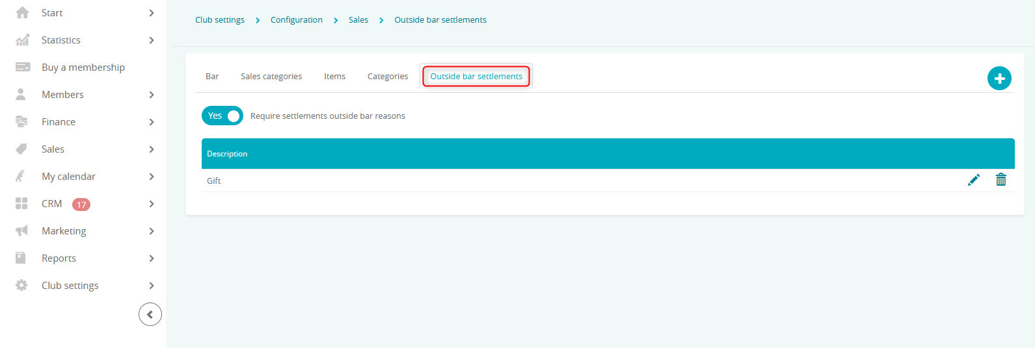Open the Members menu item label
Screen dimensions: 1035x348
click(62, 94)
